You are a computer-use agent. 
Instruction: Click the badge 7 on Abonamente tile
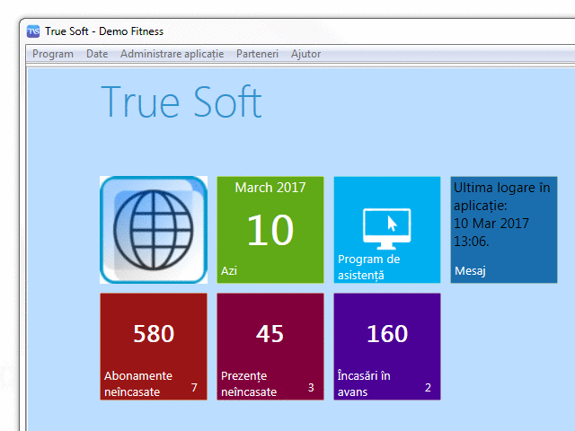click(x=194, y=388)
